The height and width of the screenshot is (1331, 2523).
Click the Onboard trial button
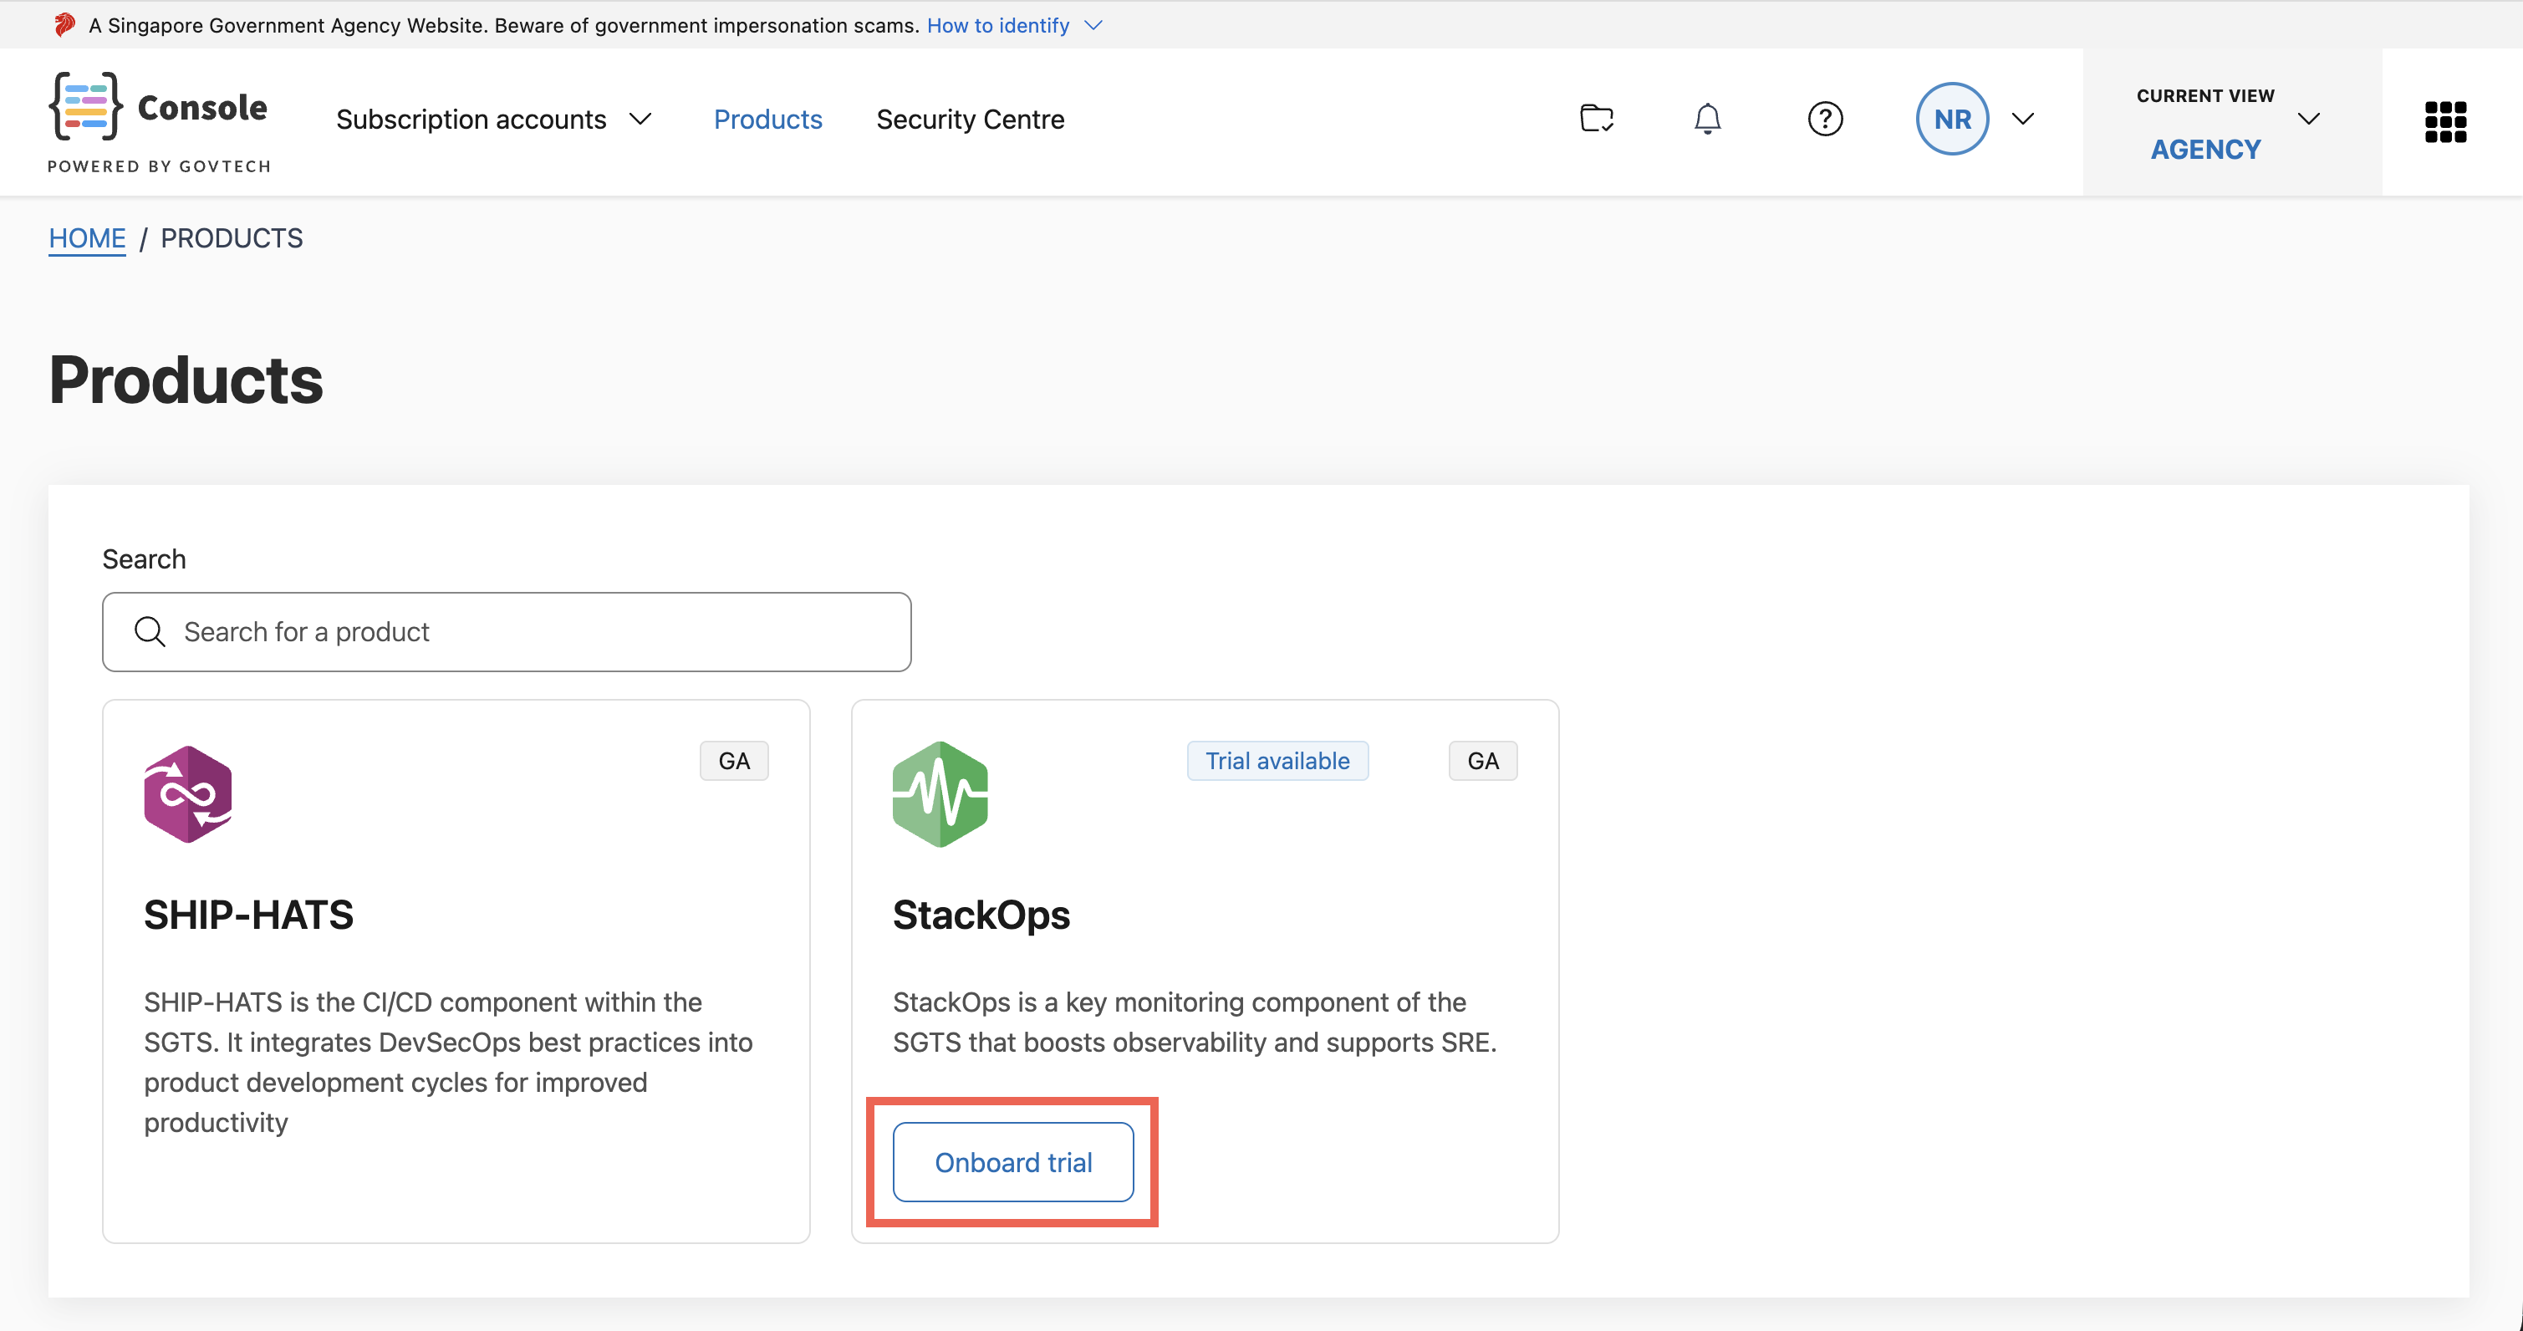[1012, 1161]
